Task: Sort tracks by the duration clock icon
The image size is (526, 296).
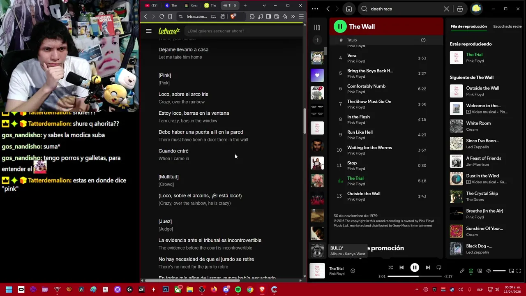Action: (423, 40)
